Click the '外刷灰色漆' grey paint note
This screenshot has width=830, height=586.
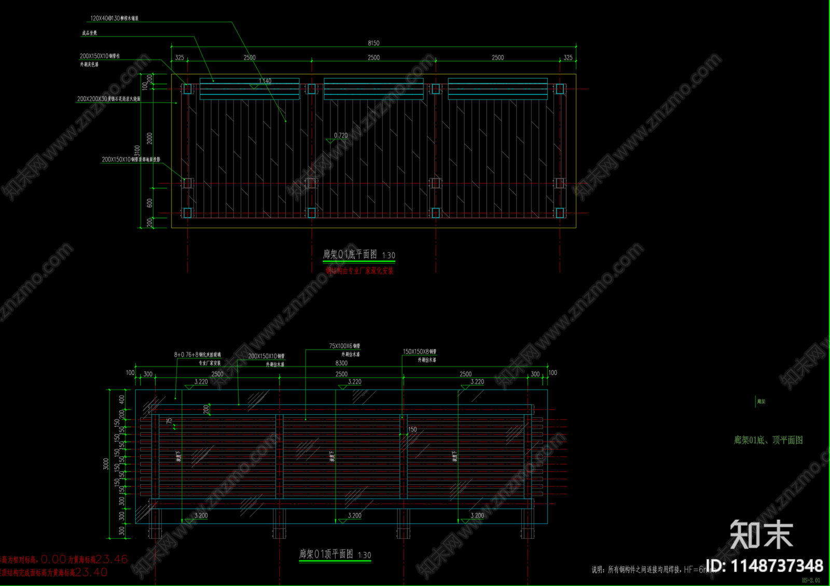click(x=89, y=64)
